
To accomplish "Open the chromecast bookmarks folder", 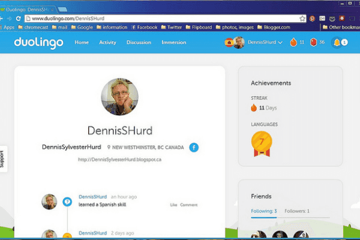I will point(33,28).
